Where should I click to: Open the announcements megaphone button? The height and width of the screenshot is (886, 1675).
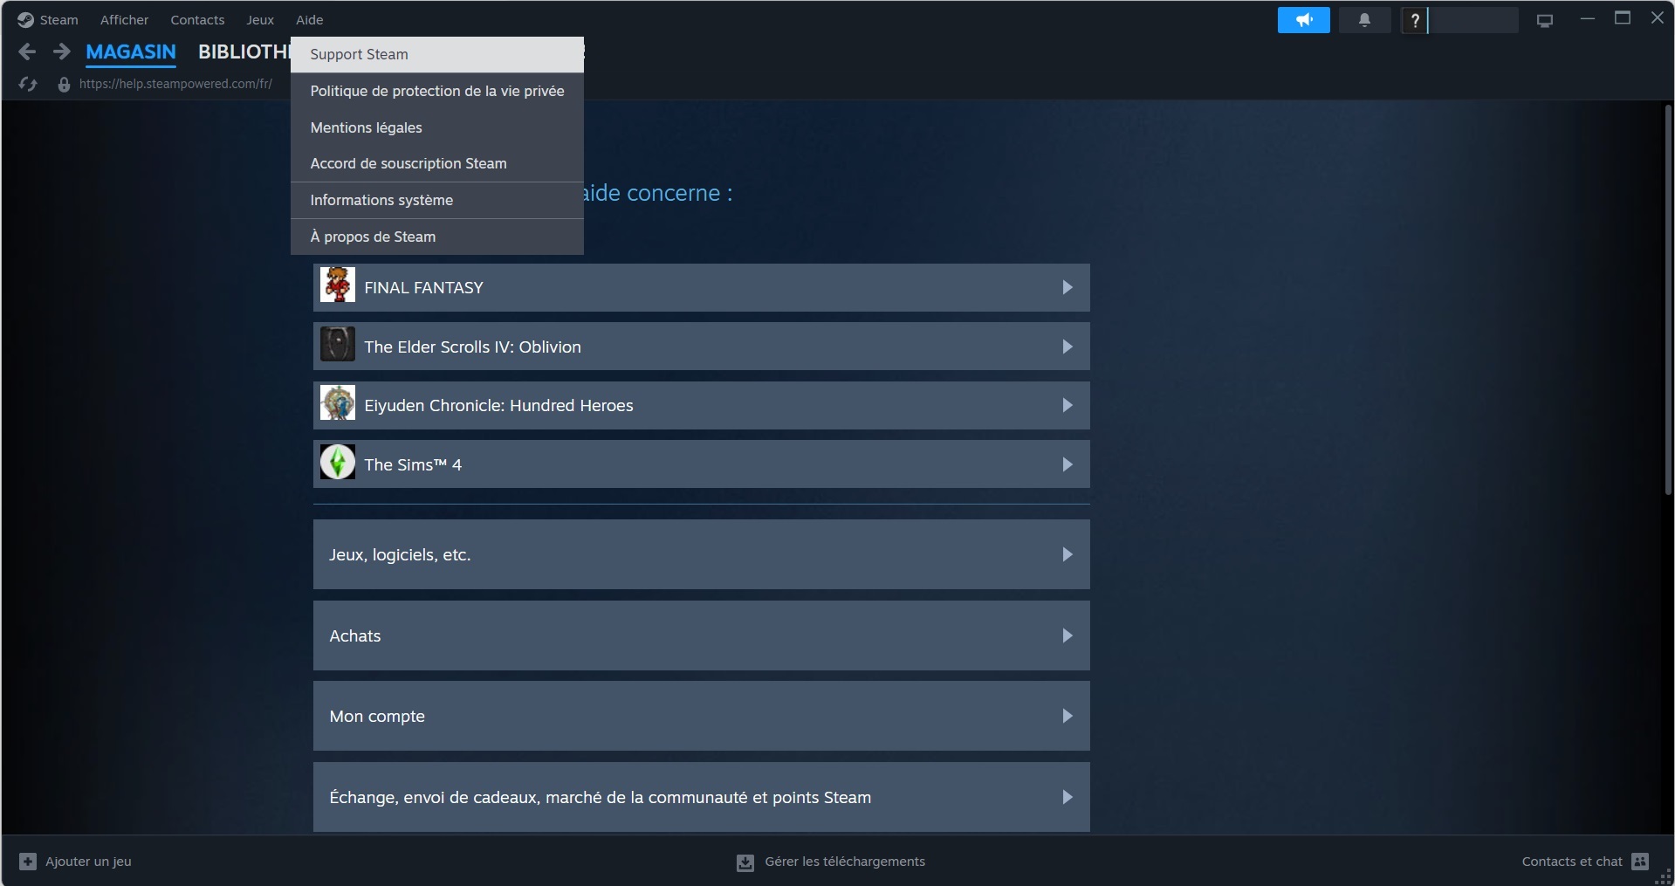tap(1303, 20)
